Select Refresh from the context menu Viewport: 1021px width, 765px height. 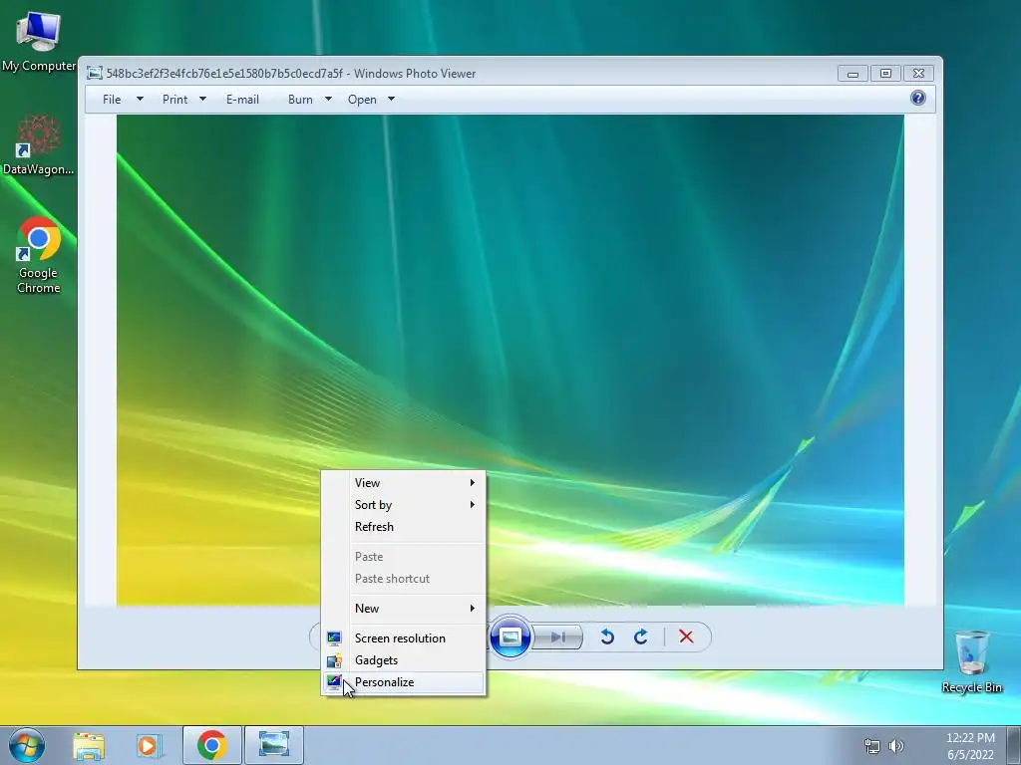click(x=403, y=527)
